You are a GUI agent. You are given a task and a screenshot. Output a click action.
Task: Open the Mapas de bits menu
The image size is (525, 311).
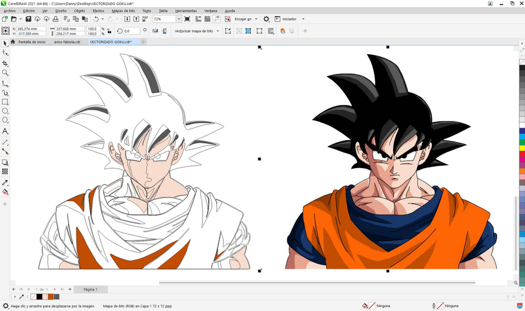coord(123,11)
